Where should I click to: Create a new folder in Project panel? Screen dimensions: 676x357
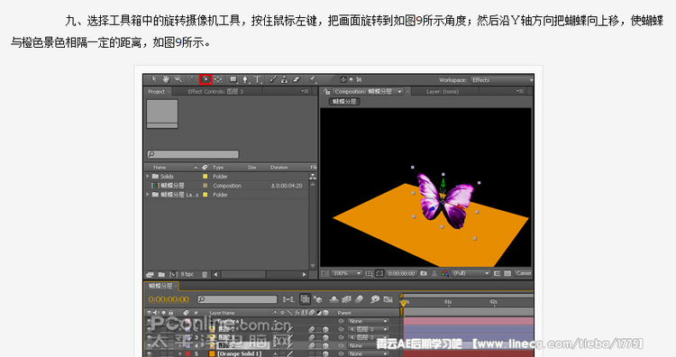(161, 274)
